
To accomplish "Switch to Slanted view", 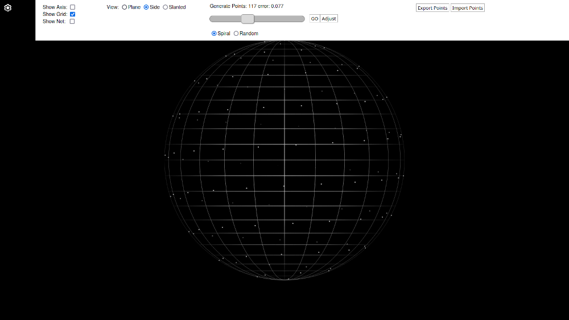I will [166, 7].
